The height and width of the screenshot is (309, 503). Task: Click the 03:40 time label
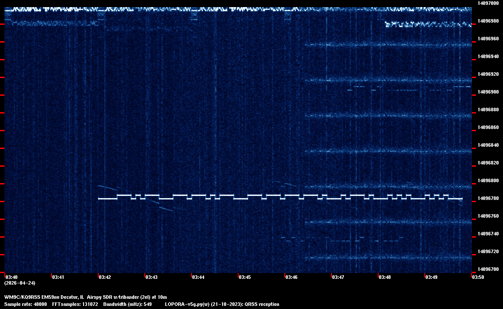(x=11, y=278)
